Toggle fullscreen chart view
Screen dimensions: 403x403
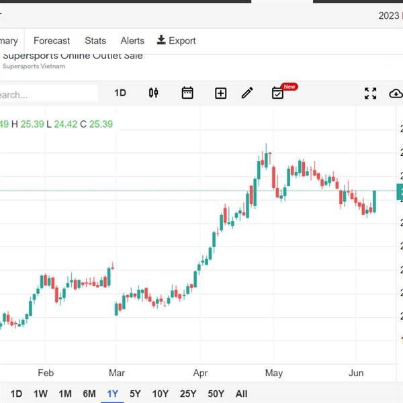coord(370,93)
